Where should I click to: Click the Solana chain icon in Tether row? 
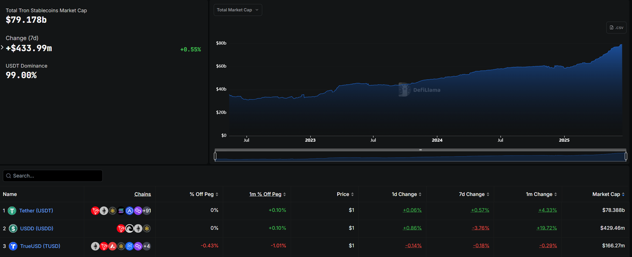121,211
